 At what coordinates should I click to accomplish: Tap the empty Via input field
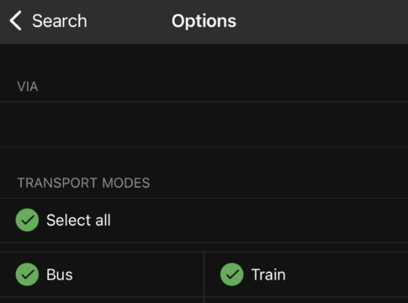pos(204,125)
